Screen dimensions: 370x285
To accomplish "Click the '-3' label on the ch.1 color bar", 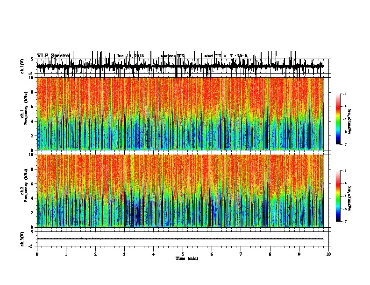I will click(345, 94).
